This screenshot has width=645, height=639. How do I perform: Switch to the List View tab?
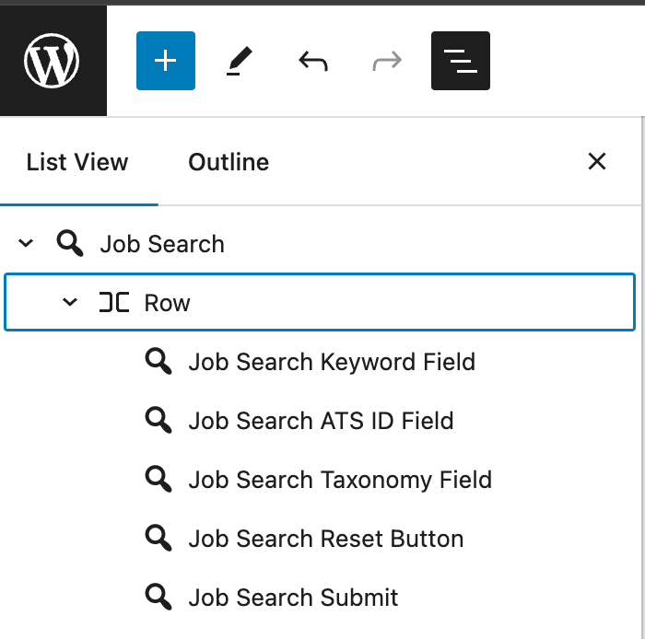(x=77, y=162)
